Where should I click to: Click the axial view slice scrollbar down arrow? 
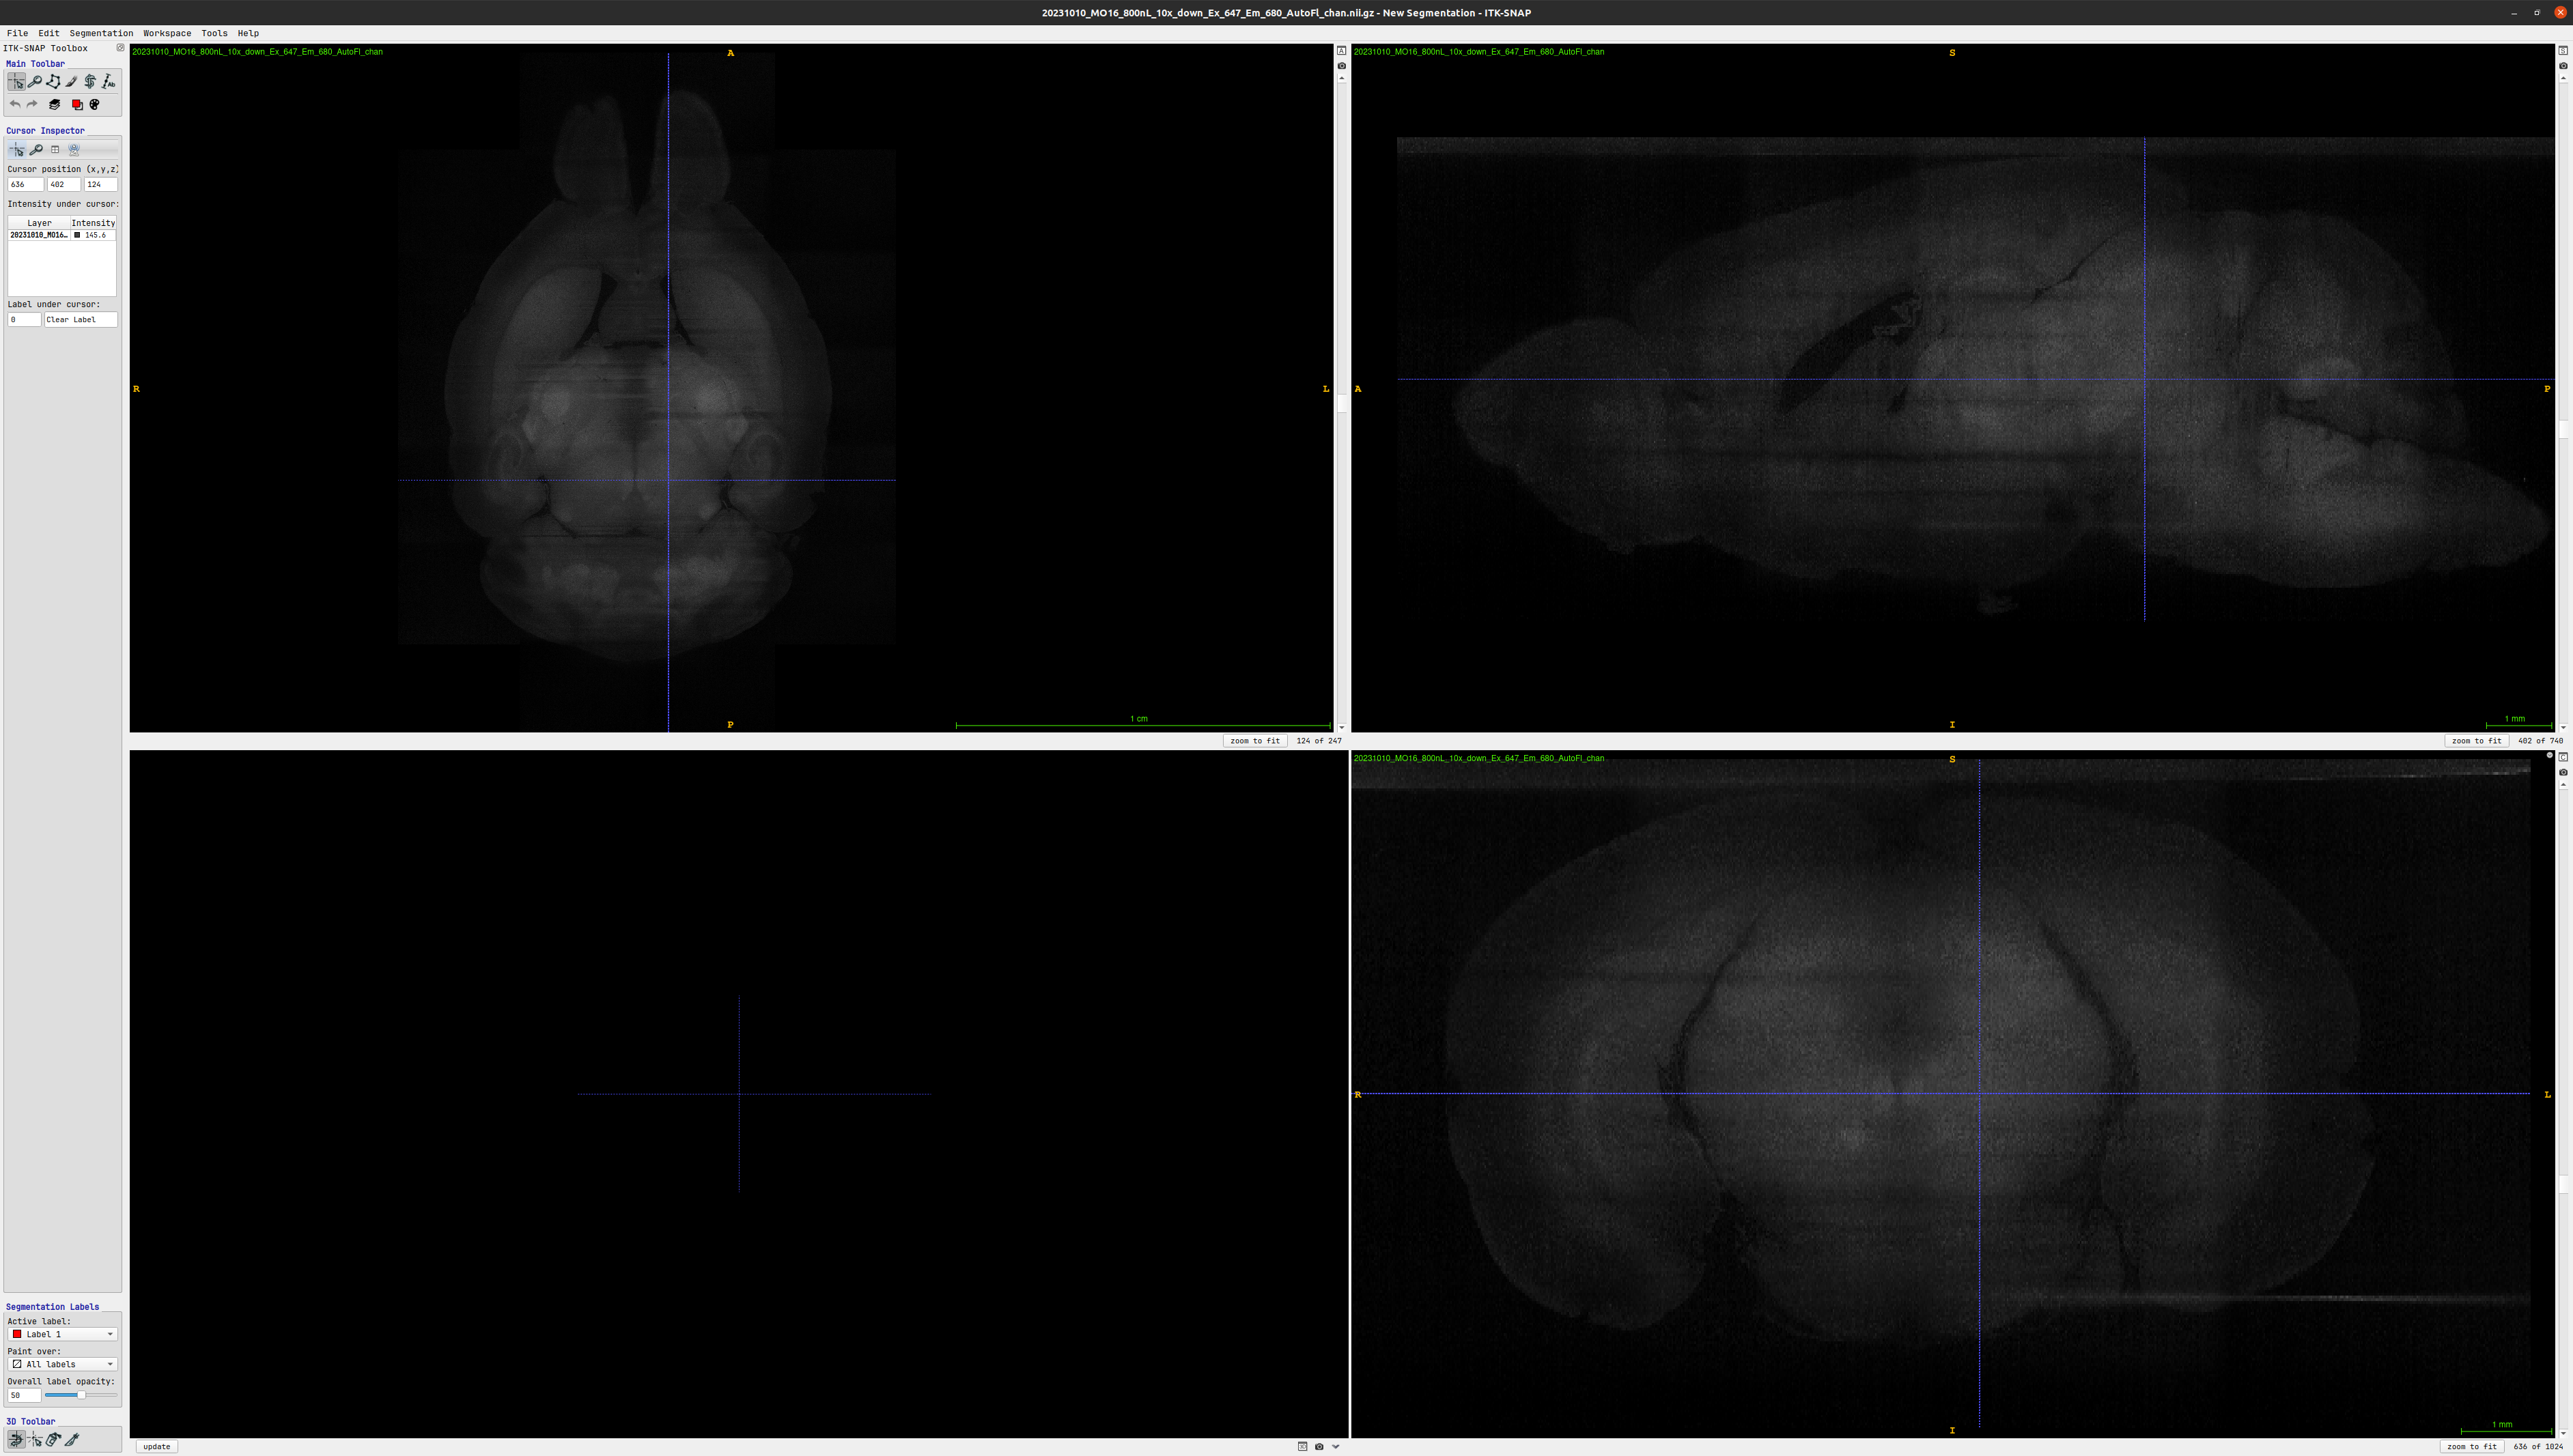(1342, 727)
